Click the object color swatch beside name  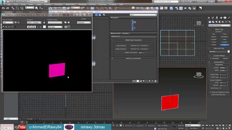pos(229,52)
